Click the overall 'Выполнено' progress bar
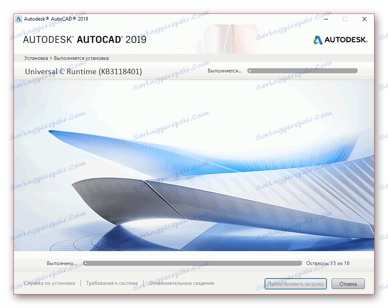Viewport: 388px width, 308px height. pos(193,263)
